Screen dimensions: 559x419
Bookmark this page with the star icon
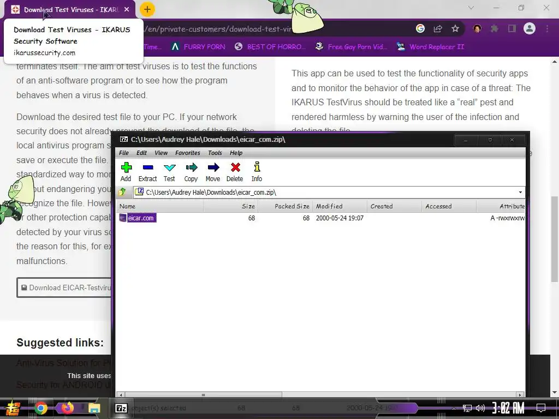coord(455,28)
